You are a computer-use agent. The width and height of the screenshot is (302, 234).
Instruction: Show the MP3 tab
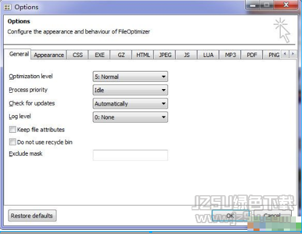230,55
